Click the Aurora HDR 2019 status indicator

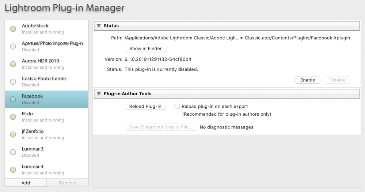tap(13, 64)
